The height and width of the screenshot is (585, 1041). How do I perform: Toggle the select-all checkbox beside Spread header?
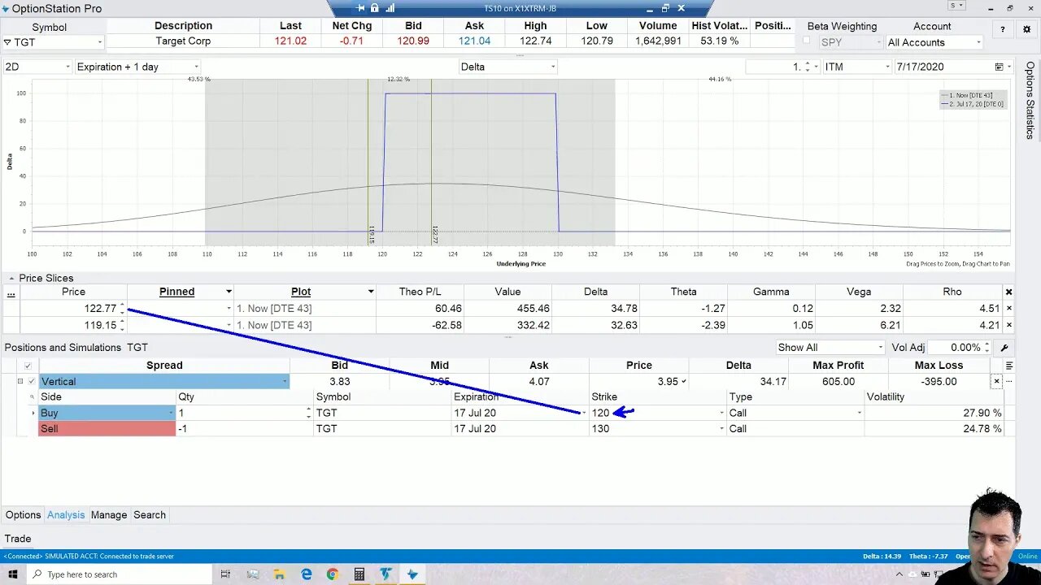click(x=28, y=366)
